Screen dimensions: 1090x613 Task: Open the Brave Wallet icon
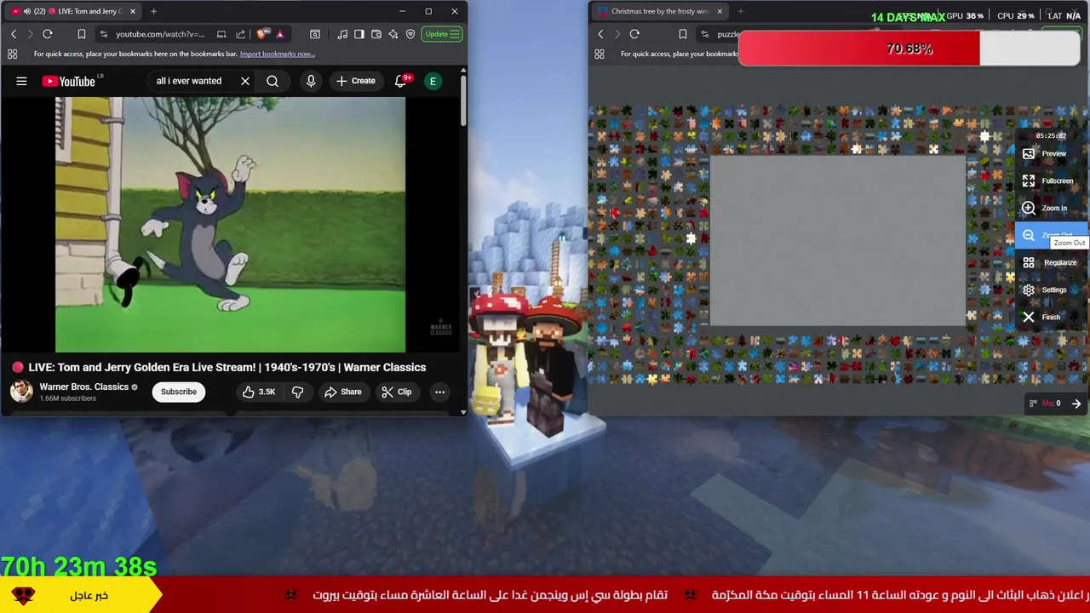tap(376, 34)
